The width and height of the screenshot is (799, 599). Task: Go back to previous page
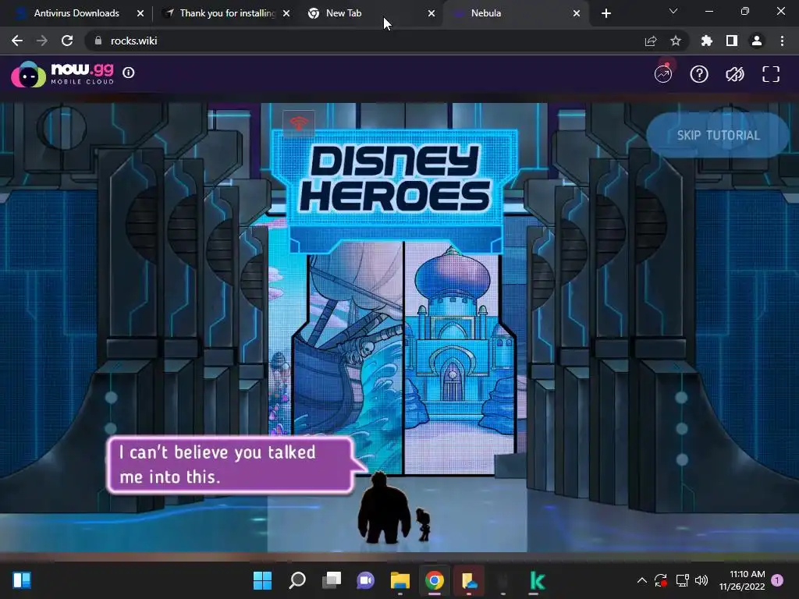(x=17, y=41)
